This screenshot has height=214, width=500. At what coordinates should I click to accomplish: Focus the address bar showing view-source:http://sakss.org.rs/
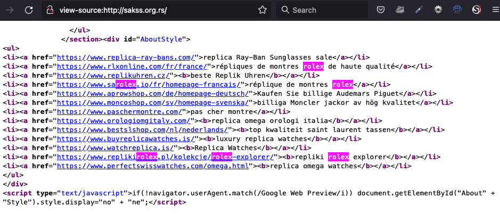[156, 10]
